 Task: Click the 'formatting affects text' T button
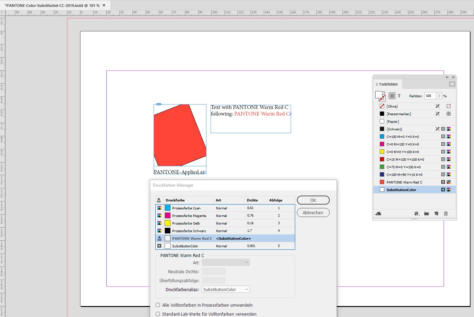(x=399, y=96)
